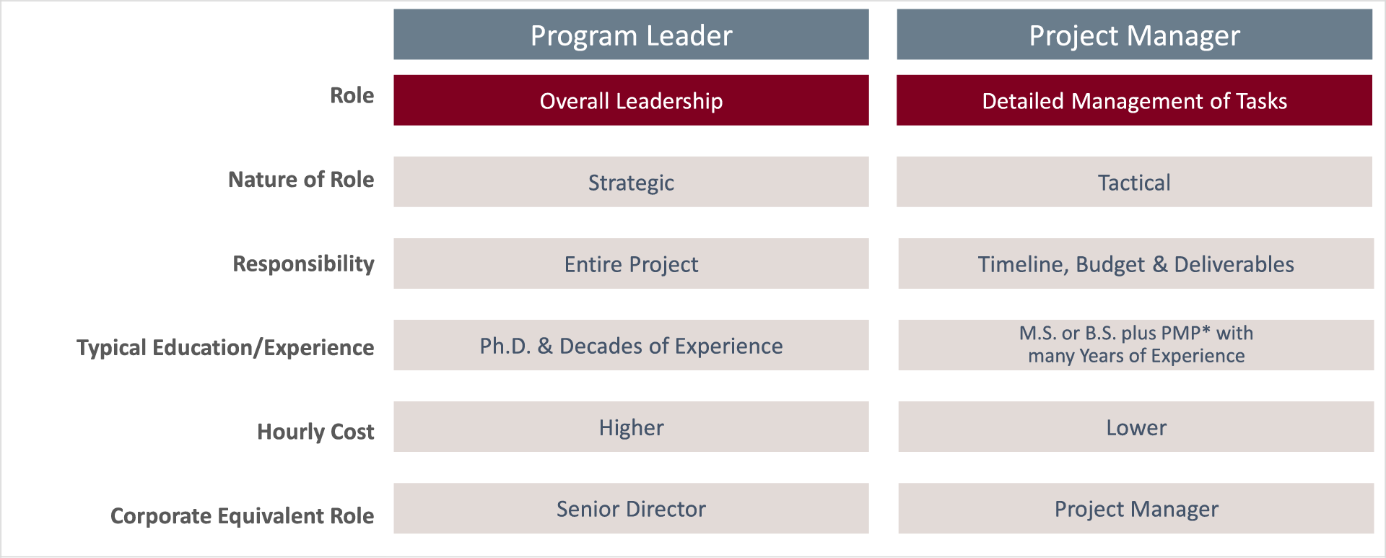Click the Nature of Role label
Viewport: 1386px width, 558px height.
tap(301, 179)
